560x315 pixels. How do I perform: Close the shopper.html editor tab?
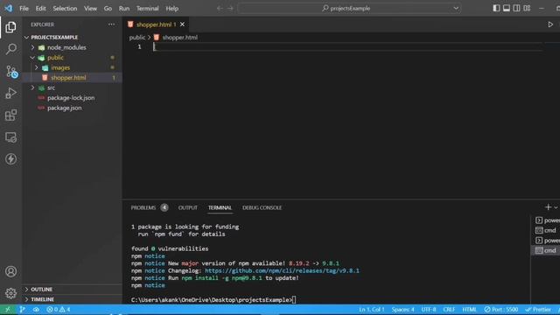183,24
